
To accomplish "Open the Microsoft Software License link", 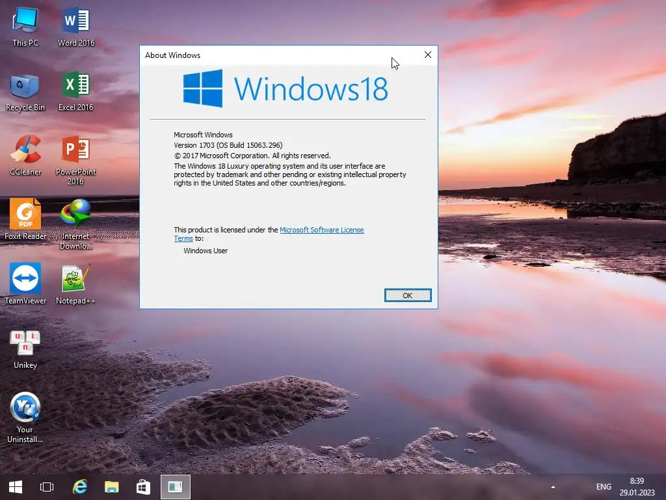I will (x=321, y=230).
